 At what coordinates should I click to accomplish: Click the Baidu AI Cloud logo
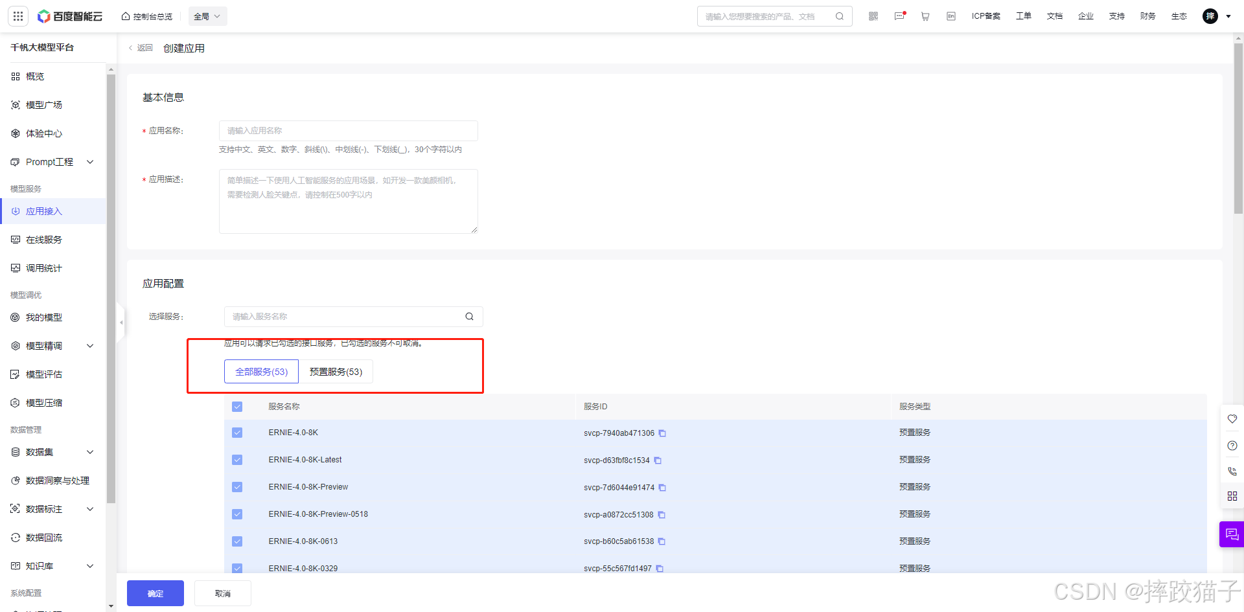pyautogui.click(x=70, y=16)
